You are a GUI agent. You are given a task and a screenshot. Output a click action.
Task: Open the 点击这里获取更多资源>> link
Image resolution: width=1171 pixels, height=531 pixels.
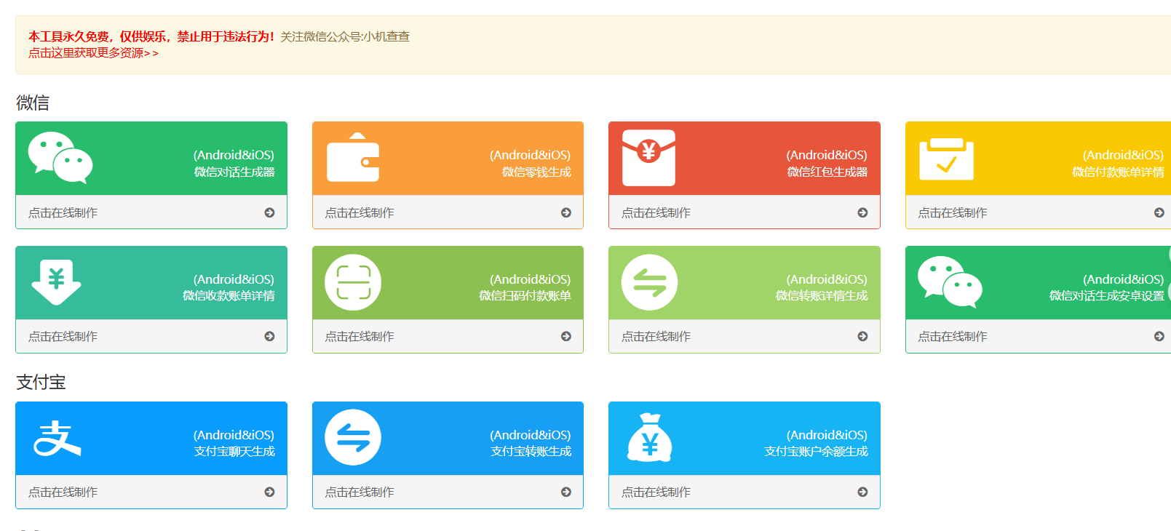[93, 53]
